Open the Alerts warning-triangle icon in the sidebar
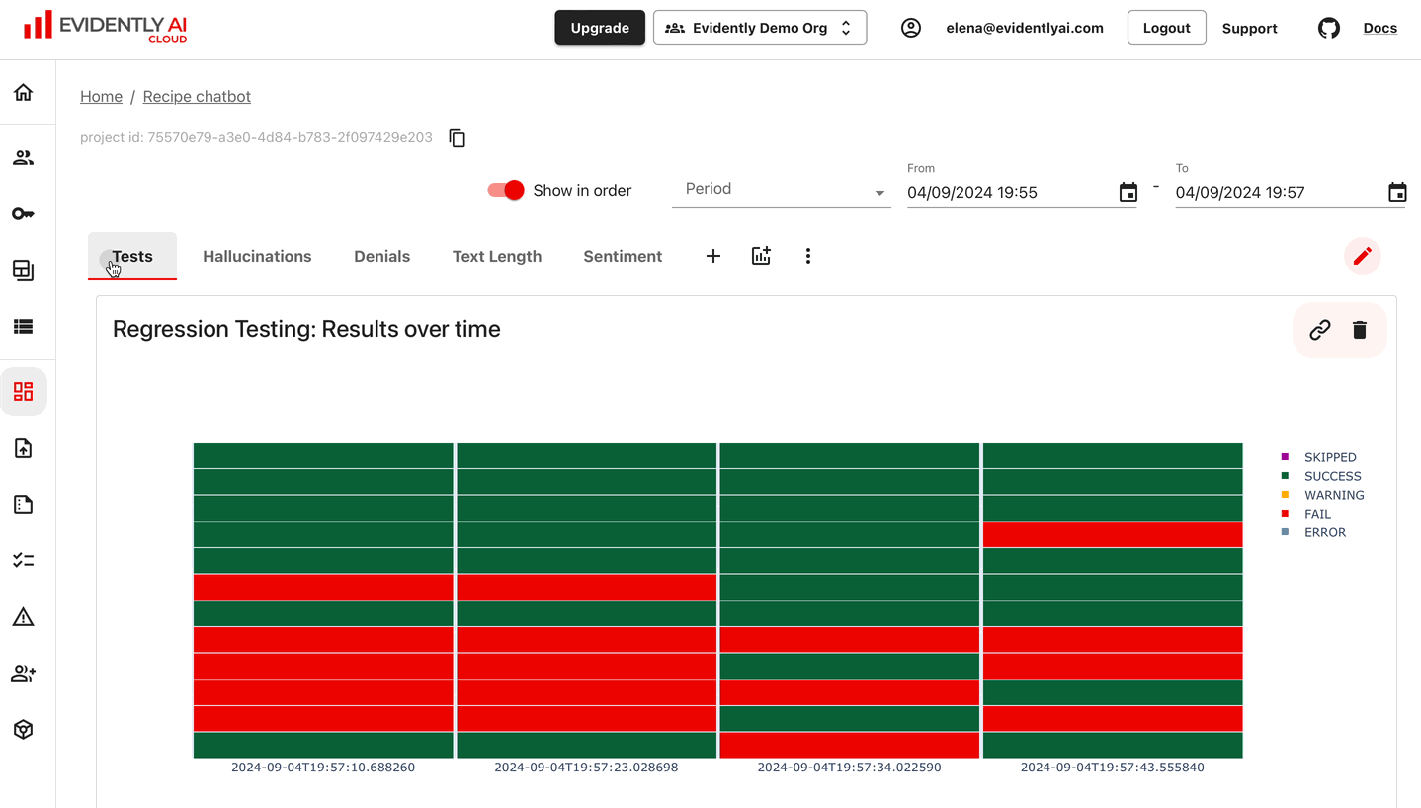Image resolution: width=1421 pixels, height=808 pixels. tap(23, 616)
